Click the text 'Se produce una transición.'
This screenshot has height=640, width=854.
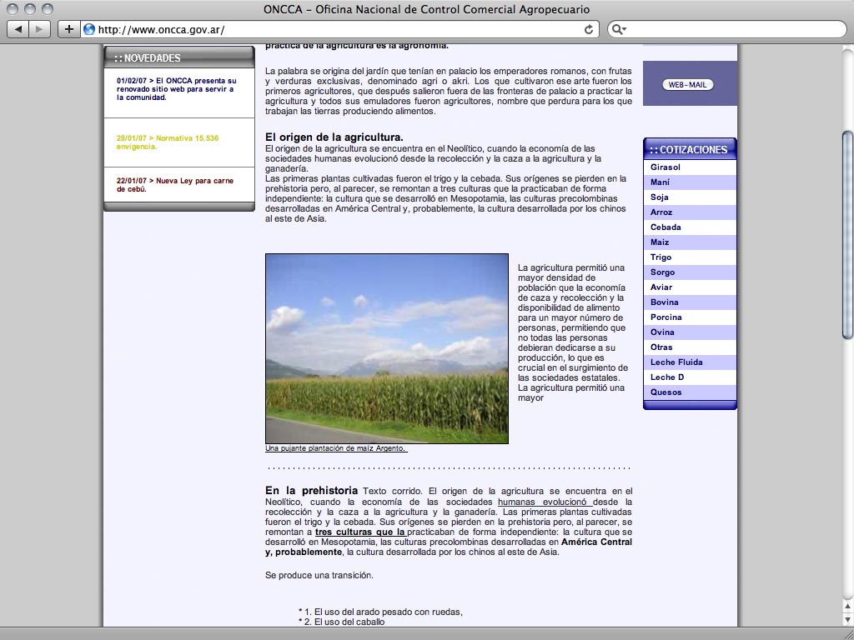click(x=319, y=575)
